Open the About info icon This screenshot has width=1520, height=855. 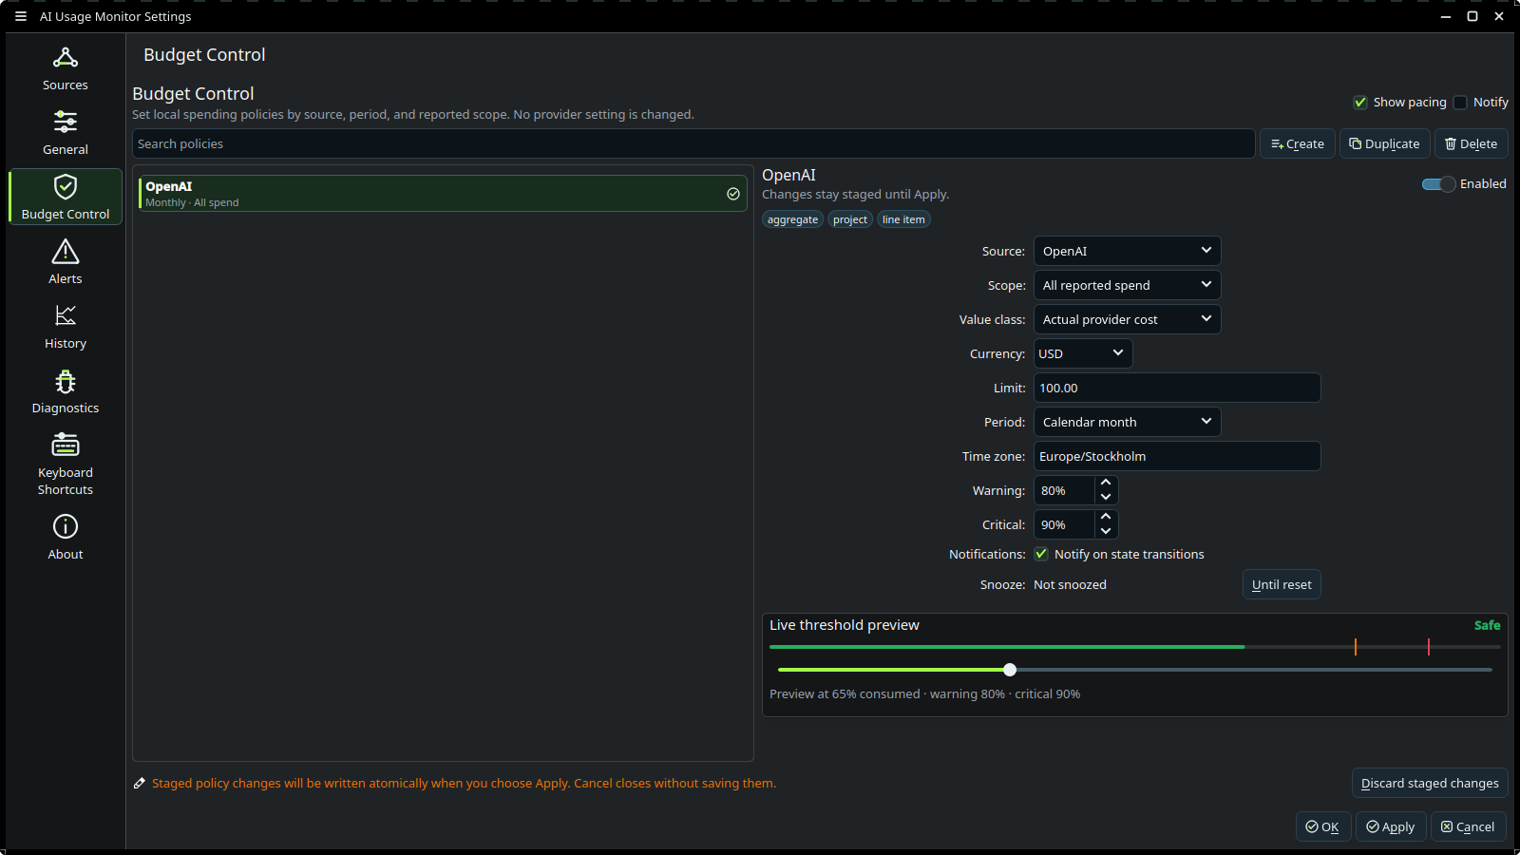[x=66, y=526]
